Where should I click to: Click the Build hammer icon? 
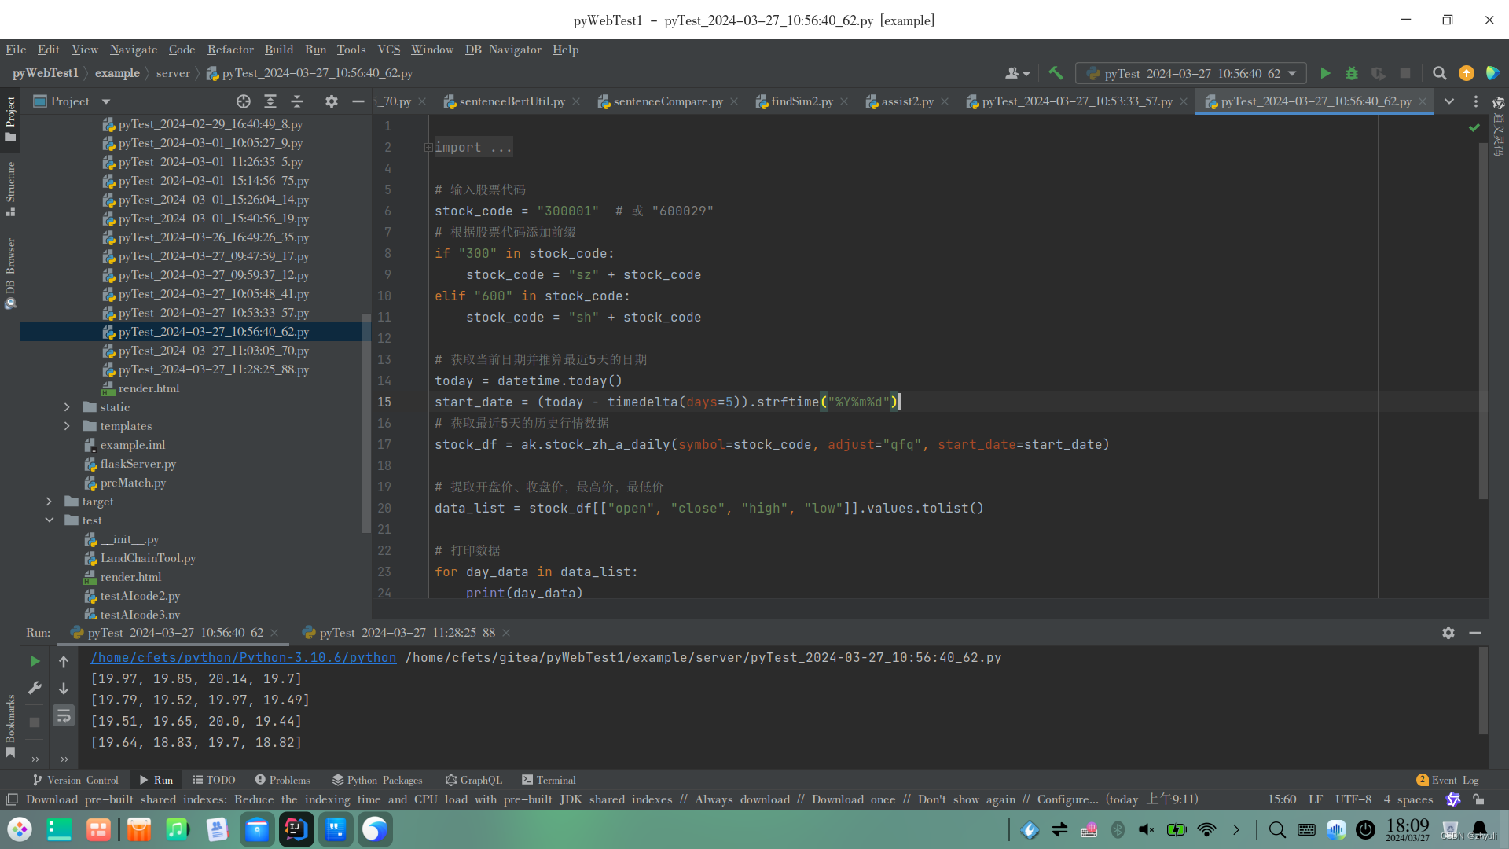click(1056, 73)
